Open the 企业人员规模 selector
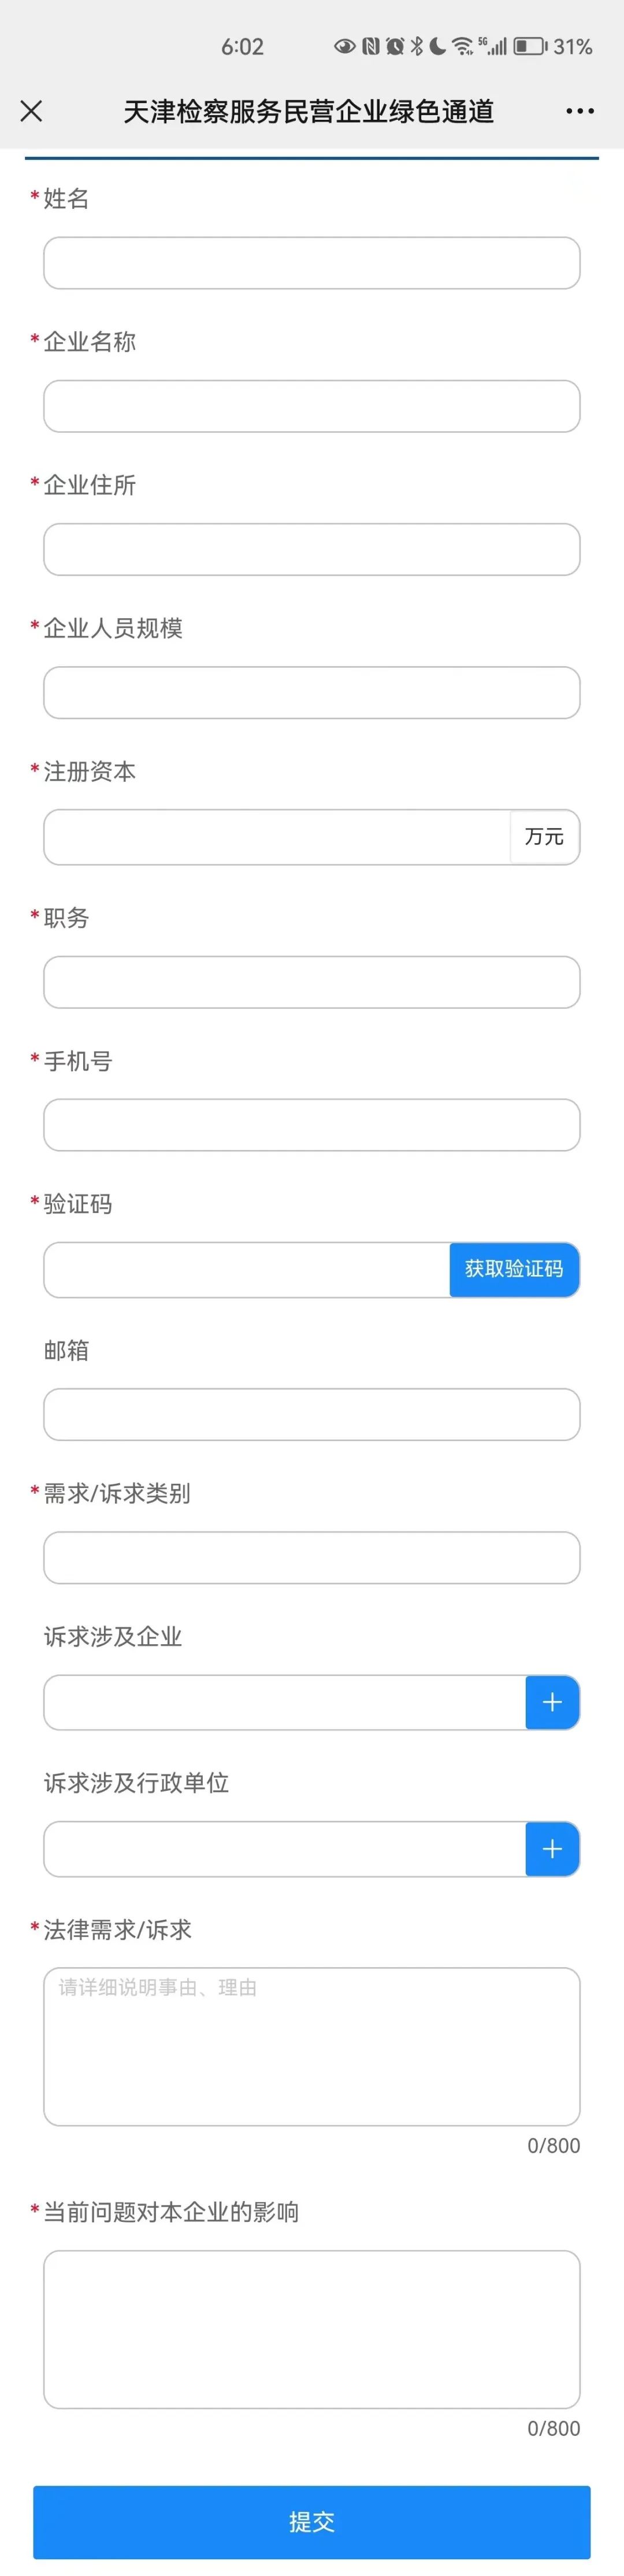This screenshot has height=2576, width=624. [x=310, y=692]
